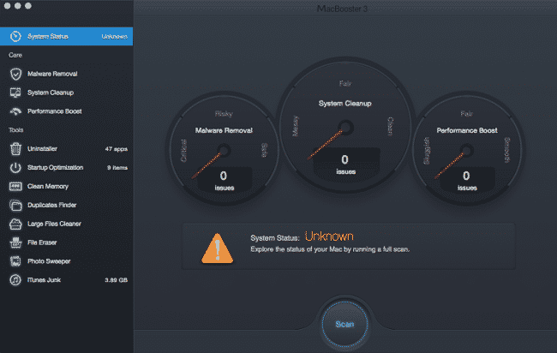Click the Uninstaller trash icon
557x353 pixels.
pos(15,149)
